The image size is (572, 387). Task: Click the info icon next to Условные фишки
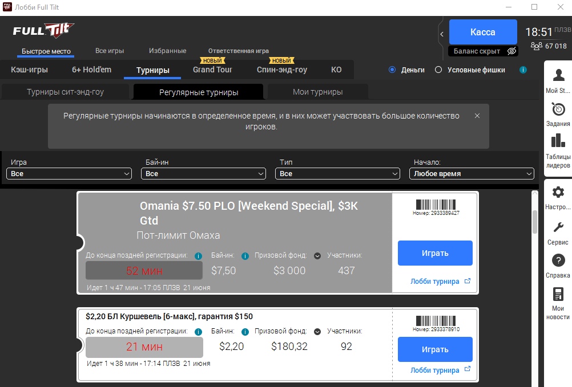[523, 70]
